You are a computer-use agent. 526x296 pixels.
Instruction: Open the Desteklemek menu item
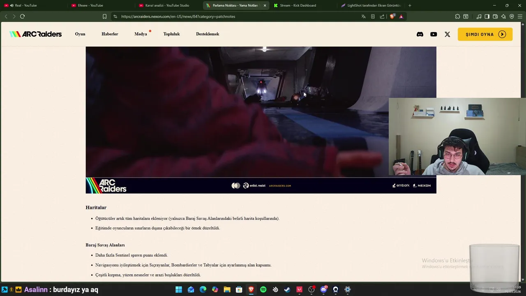click(208, 34)
